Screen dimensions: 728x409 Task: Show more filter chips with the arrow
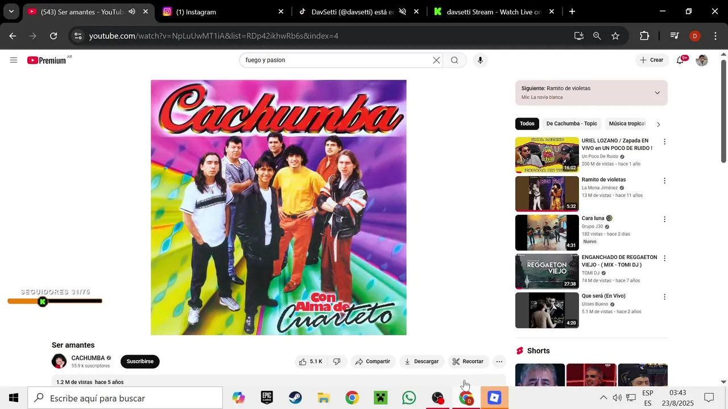click(x=659, y=124)
